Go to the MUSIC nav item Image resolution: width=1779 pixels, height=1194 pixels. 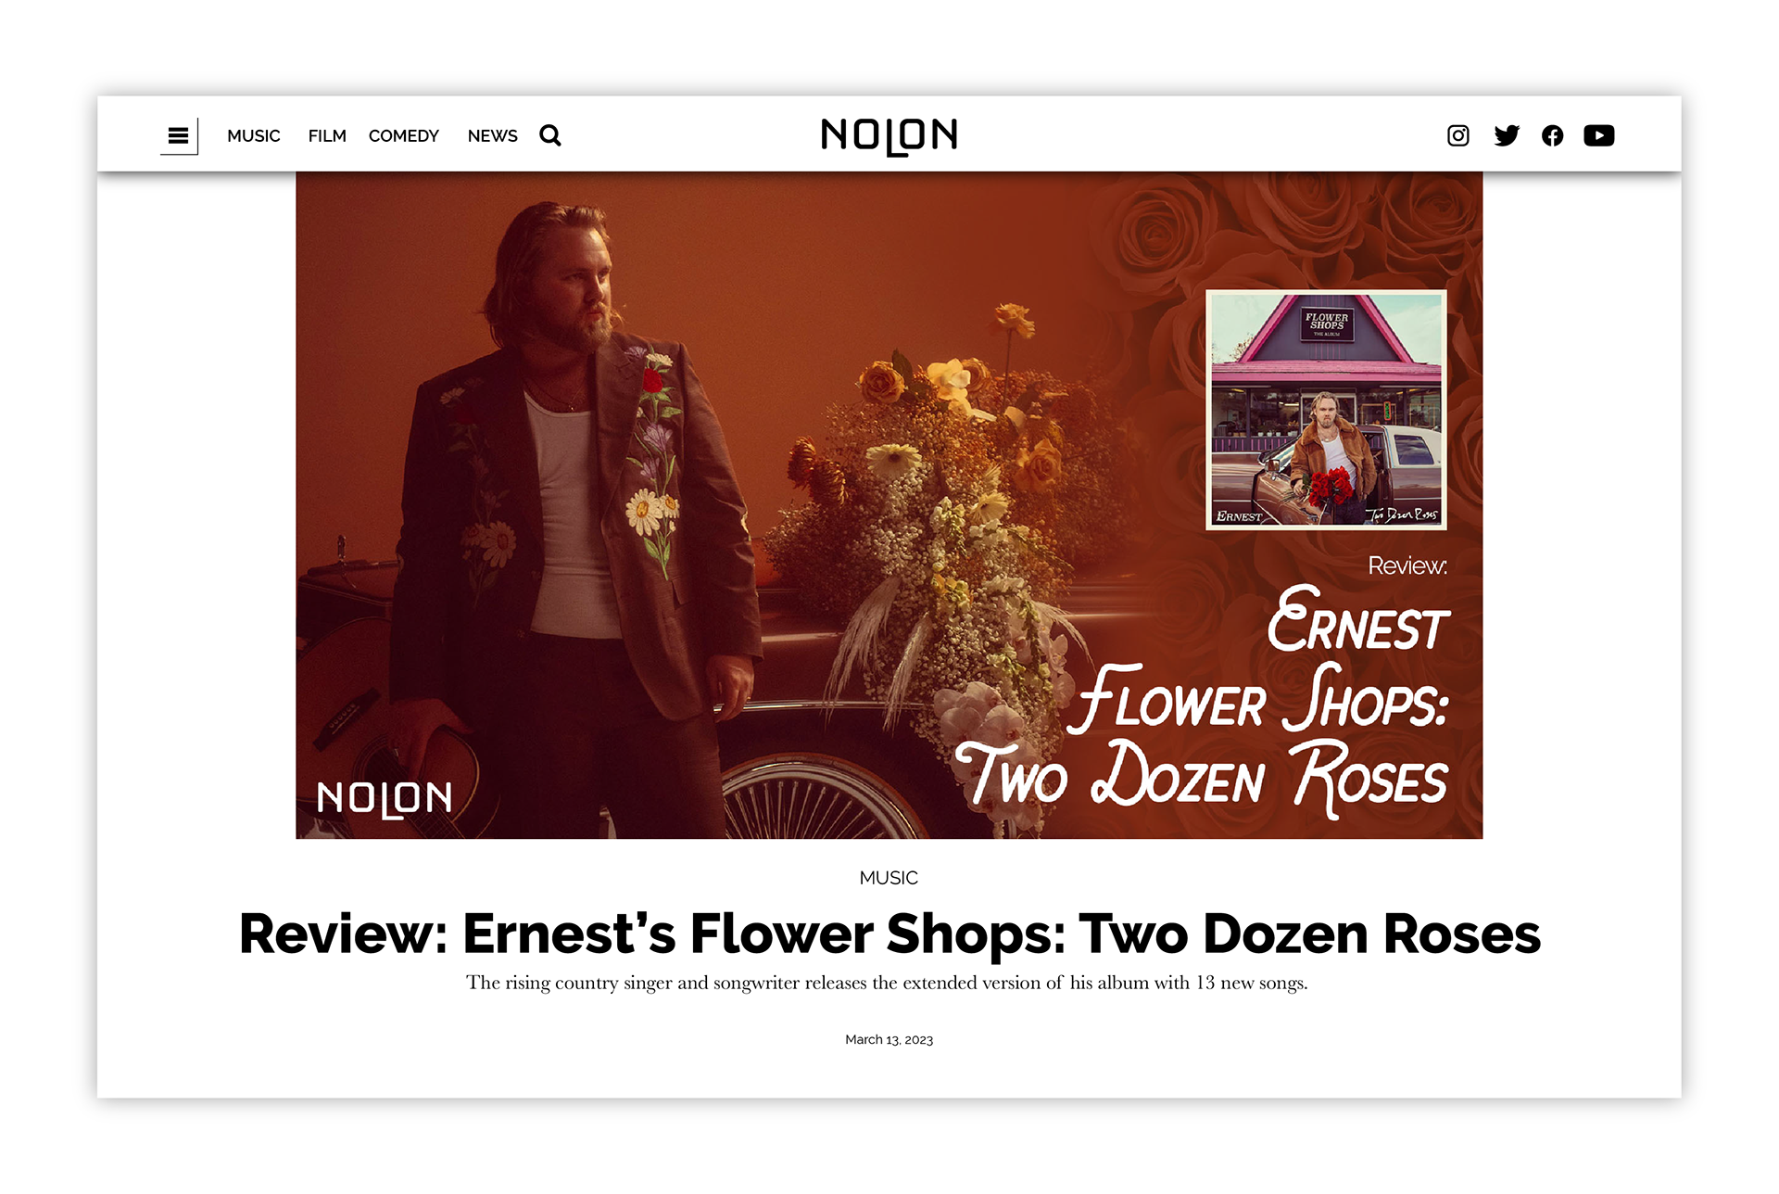(253, 136)
